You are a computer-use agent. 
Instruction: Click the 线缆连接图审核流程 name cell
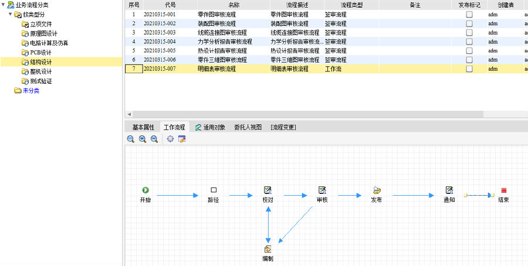point(233,33)
